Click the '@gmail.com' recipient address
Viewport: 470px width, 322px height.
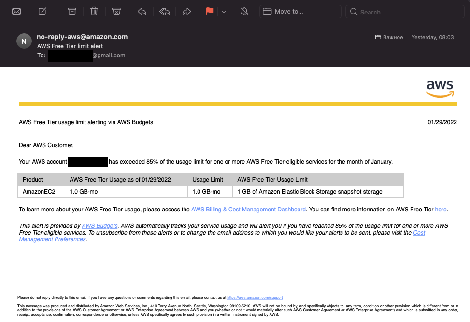coord(109,56)
